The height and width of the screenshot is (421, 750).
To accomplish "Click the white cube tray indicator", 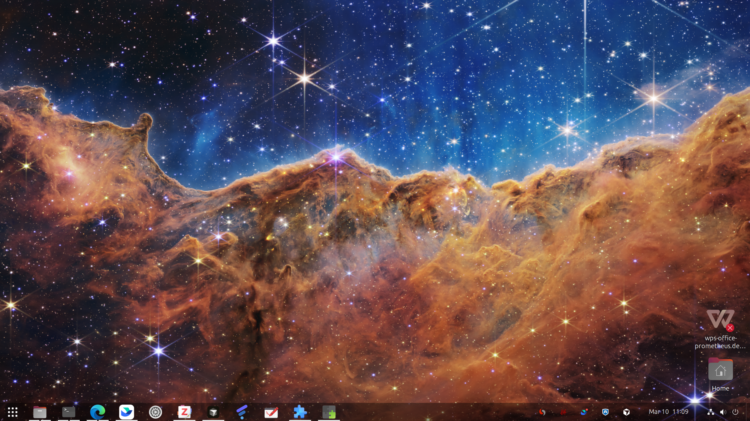I will coord(626,412).
